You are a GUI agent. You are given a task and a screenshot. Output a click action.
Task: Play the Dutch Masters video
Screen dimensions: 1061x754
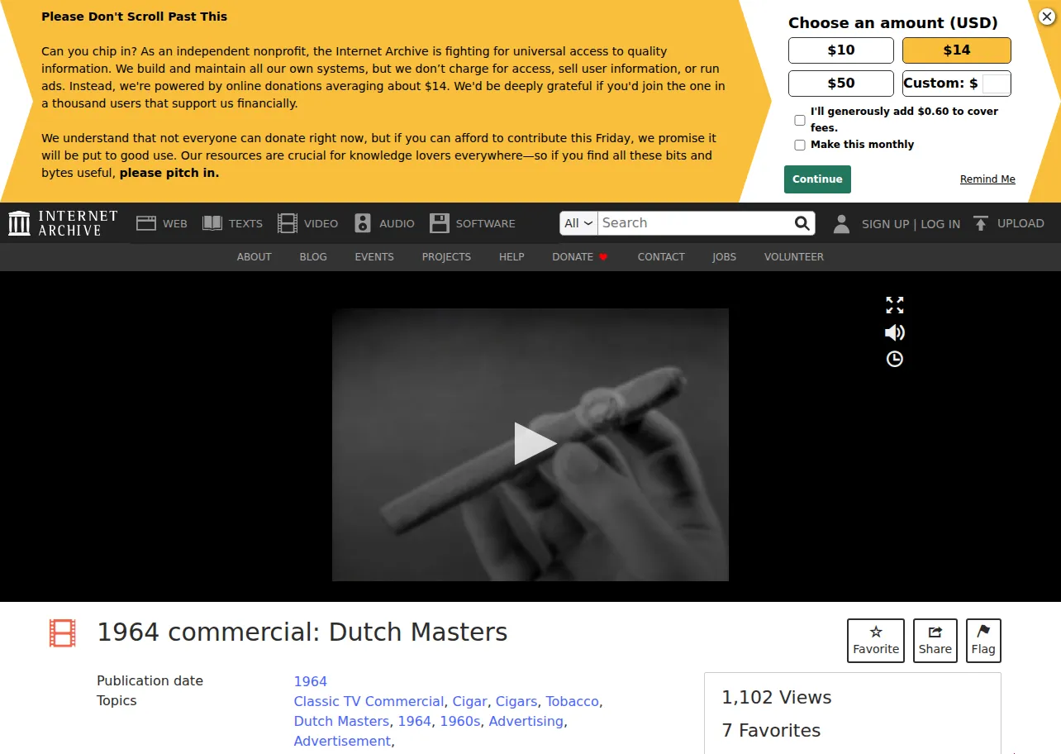click(x=534, y=444)
